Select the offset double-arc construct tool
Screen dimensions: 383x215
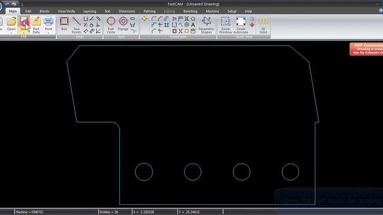166,19
